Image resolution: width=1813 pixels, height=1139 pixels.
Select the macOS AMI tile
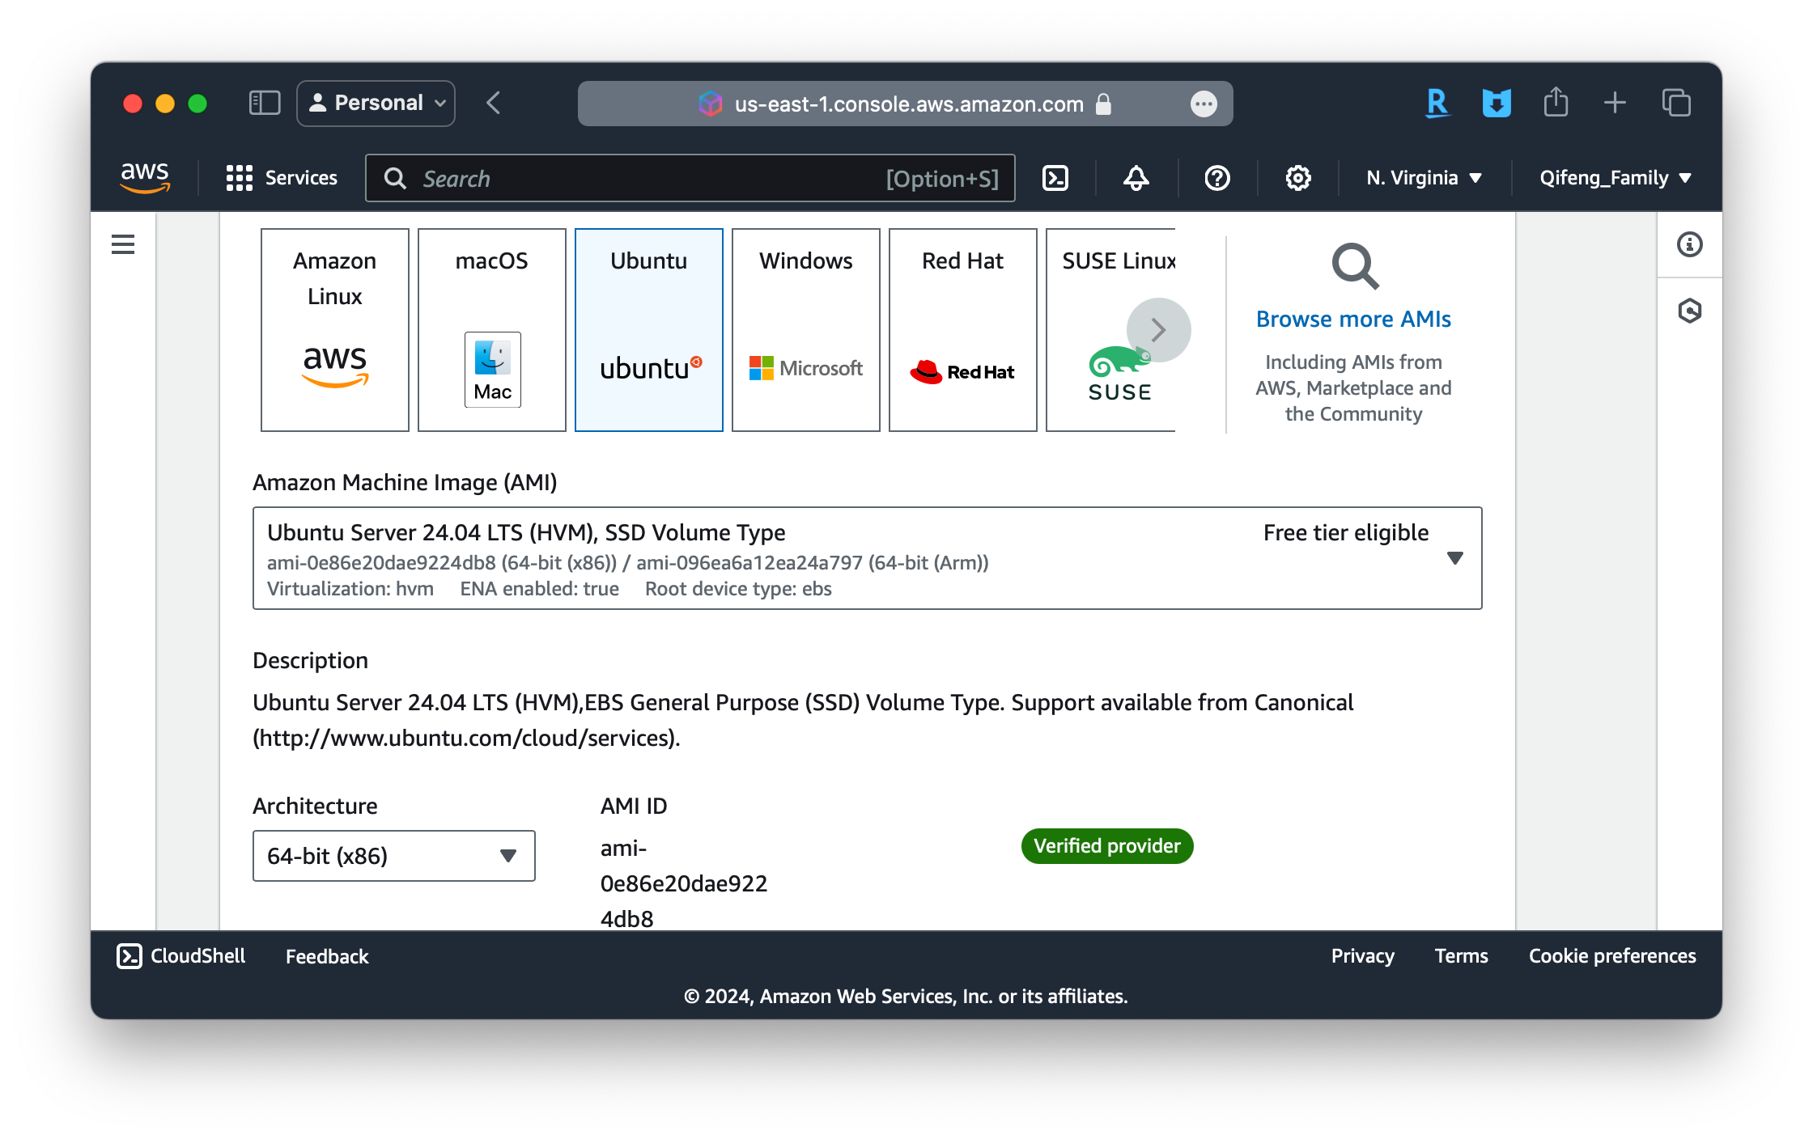click(x=492, y=330)
